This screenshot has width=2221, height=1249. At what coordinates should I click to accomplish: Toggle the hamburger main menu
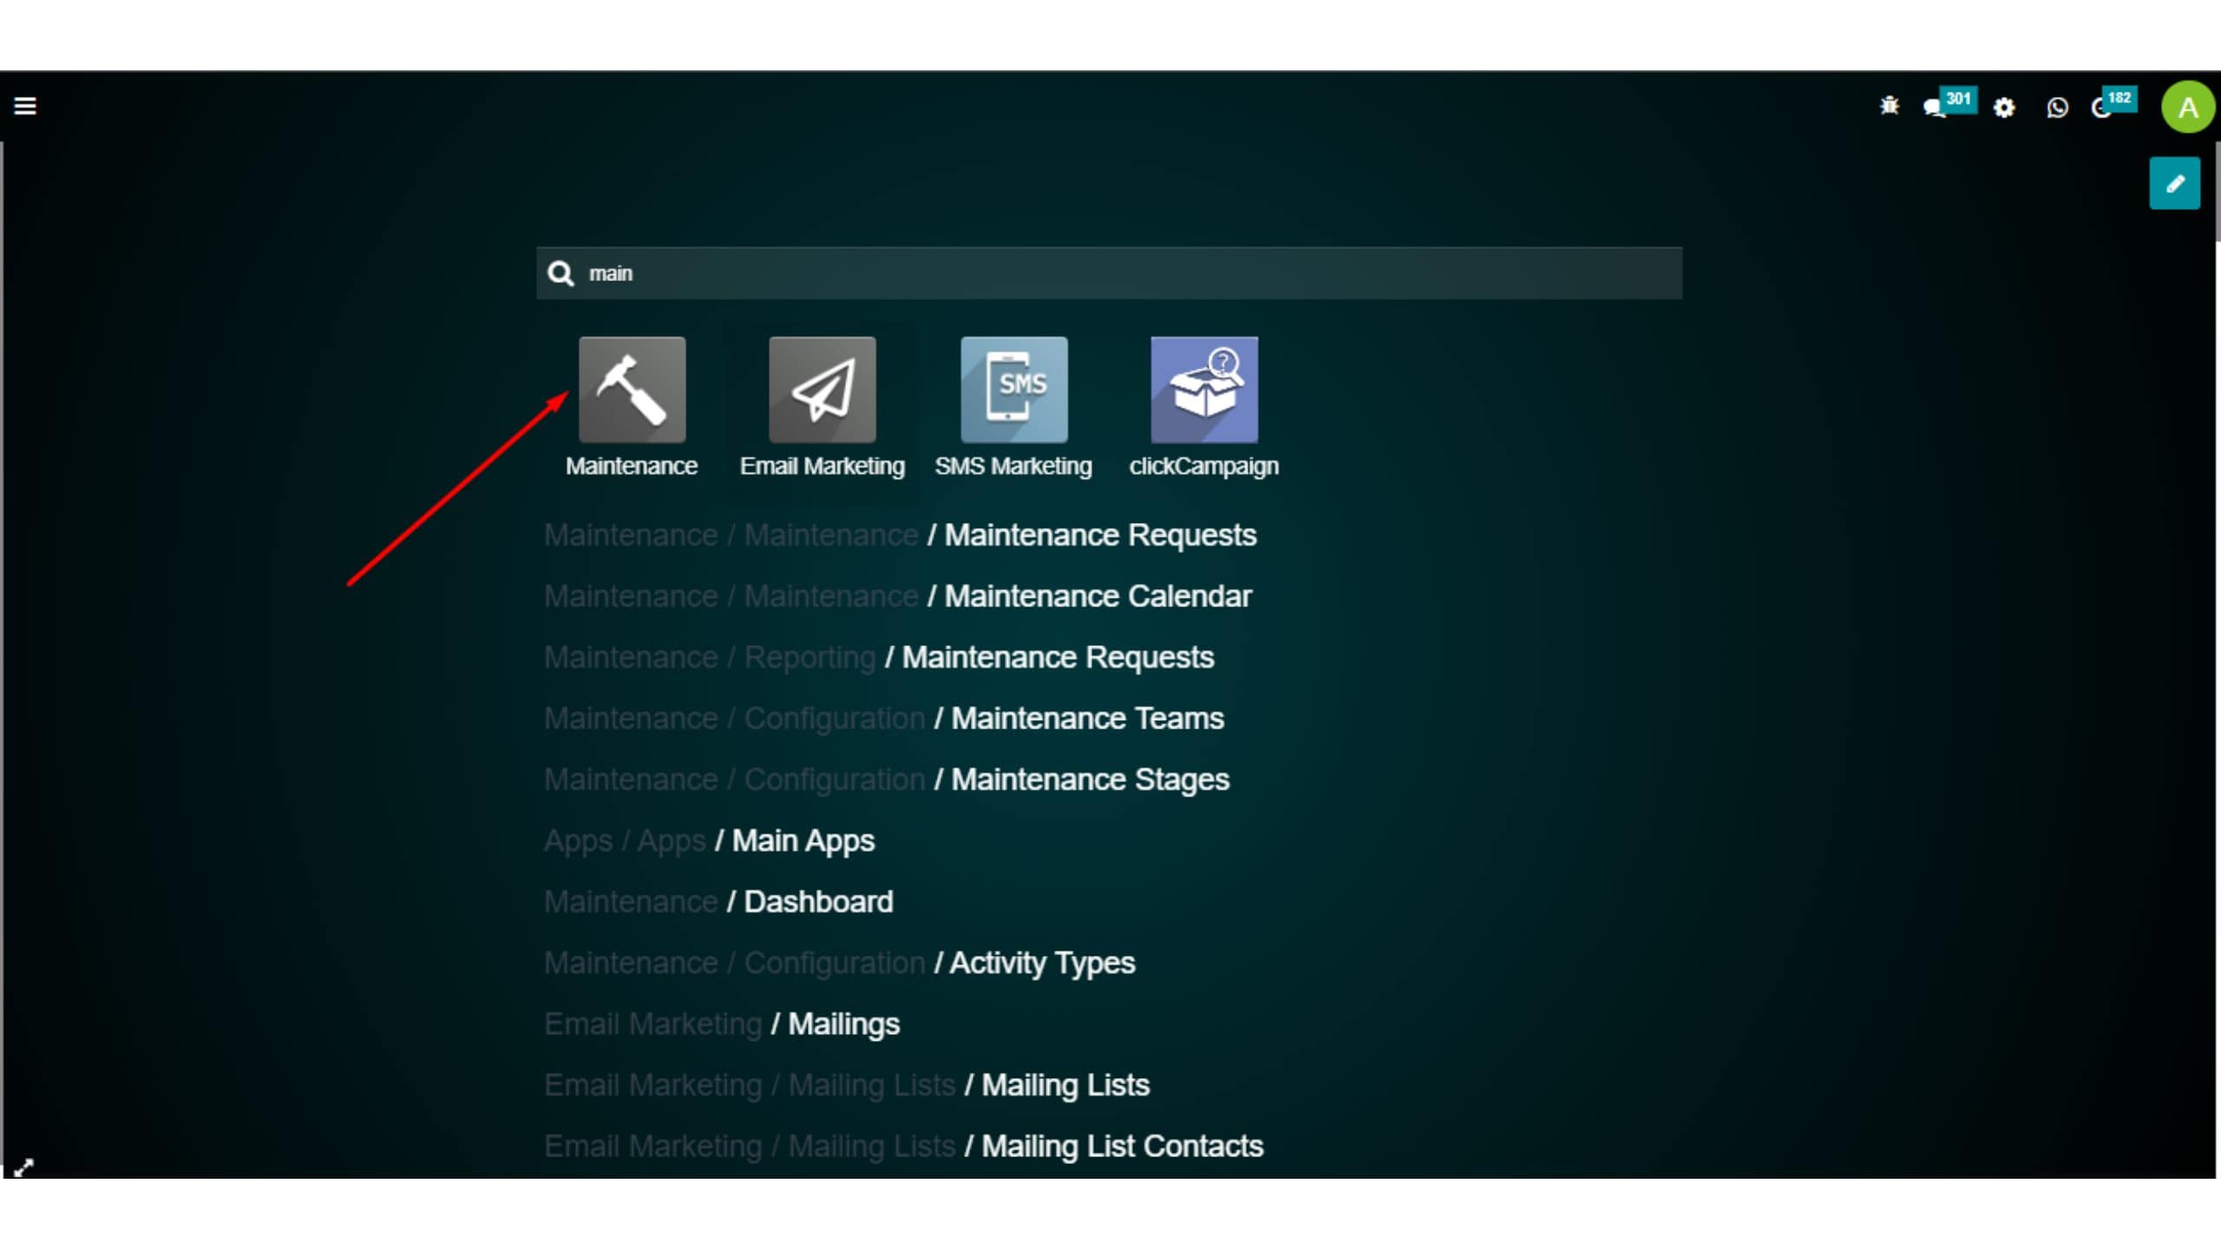tap(25, 106)
